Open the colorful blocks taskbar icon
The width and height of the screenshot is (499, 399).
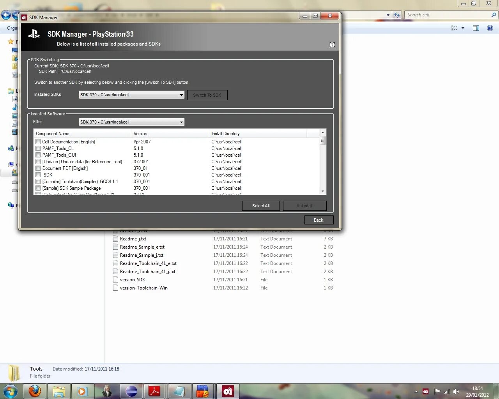click(203, 391)
